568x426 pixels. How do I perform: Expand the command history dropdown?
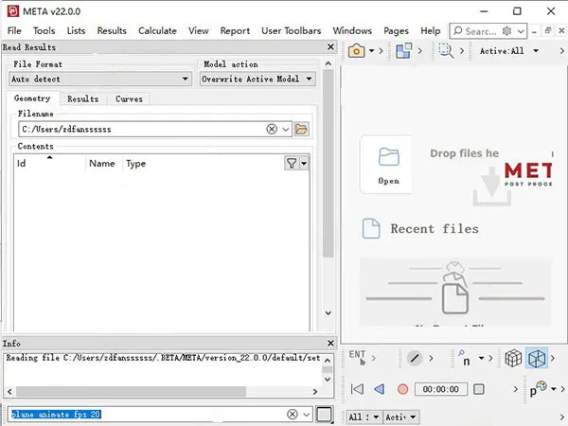[307, 414]
